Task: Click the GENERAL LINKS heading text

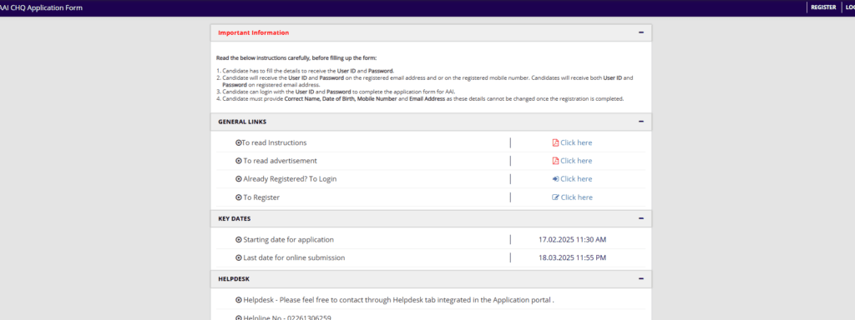Action: click(242, 122)
